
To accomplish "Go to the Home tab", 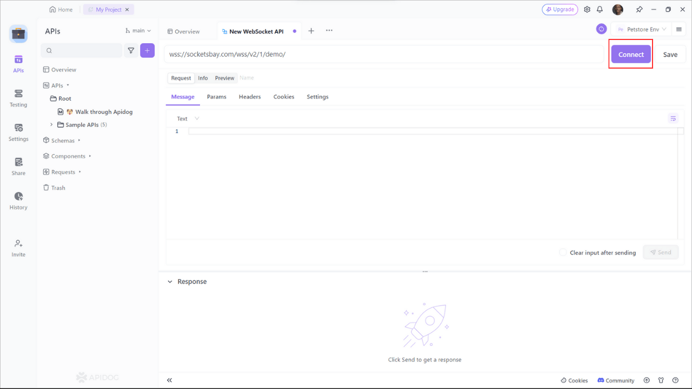I will 61,10.
